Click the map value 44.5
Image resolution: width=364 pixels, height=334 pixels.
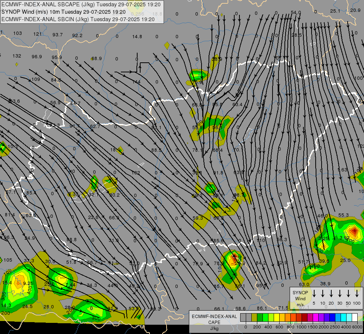tap(113, 286)
